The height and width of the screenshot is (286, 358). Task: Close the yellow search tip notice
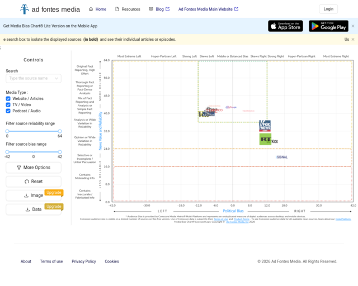353,40
